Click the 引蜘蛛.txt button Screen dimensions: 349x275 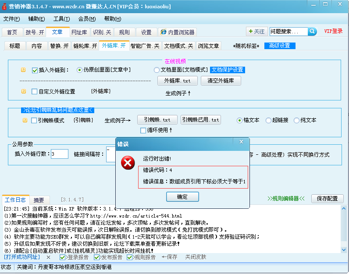[x=157, y=120]
